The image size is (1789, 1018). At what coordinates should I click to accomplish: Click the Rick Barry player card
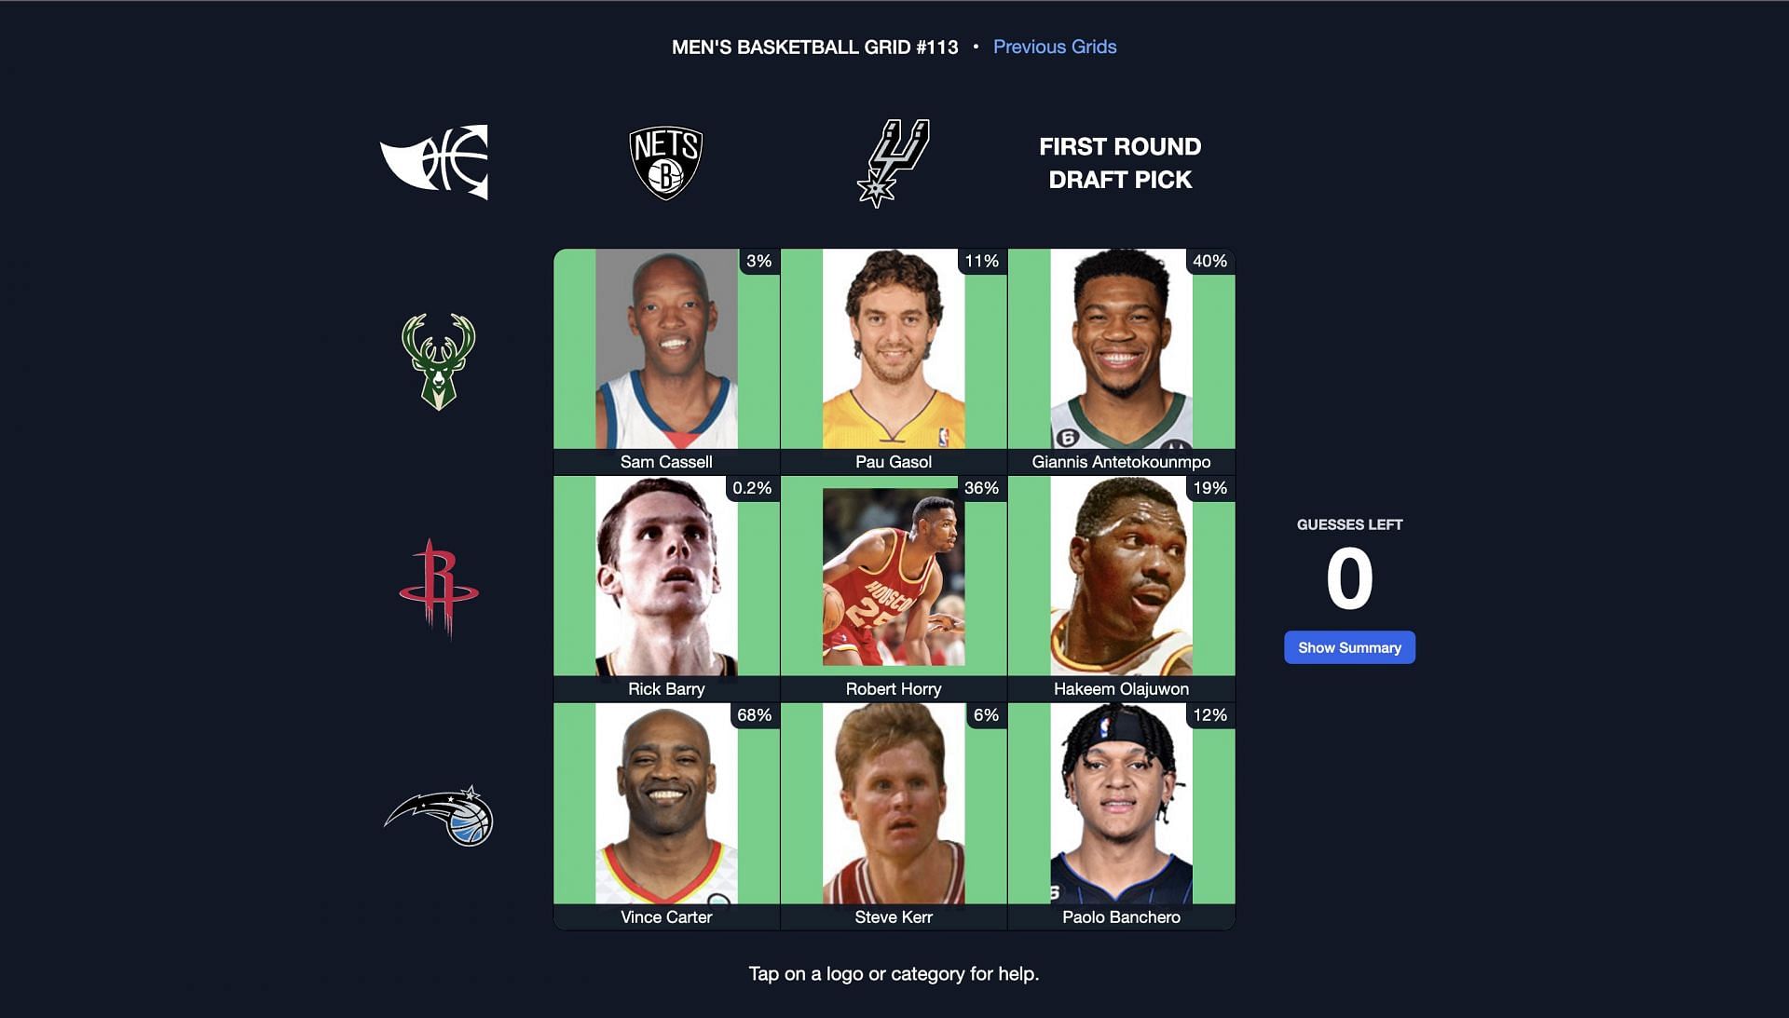pyautogui.click(x=667, y=587)
